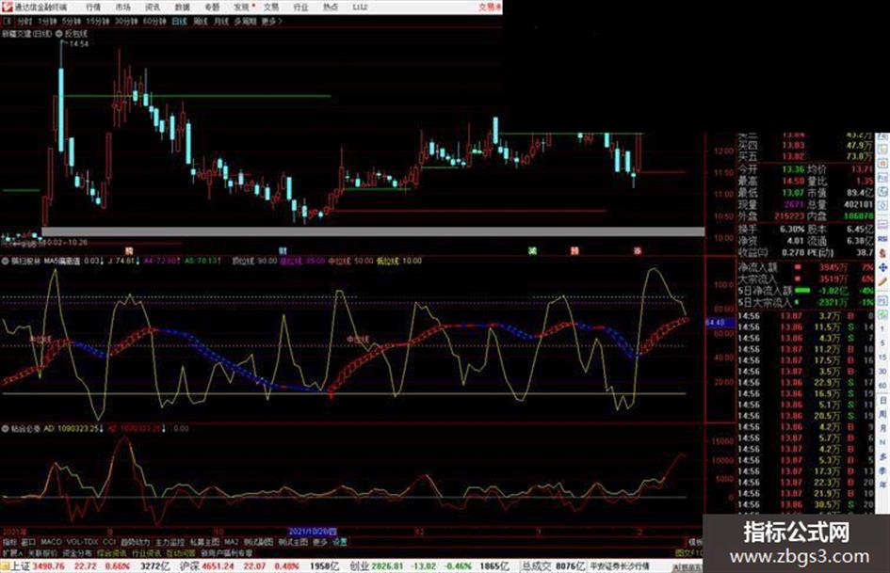Viewport: 890px width, 573px height.
Task: Click the 2021/10/20 date marker on the time axis
Action: coord(313,533)
